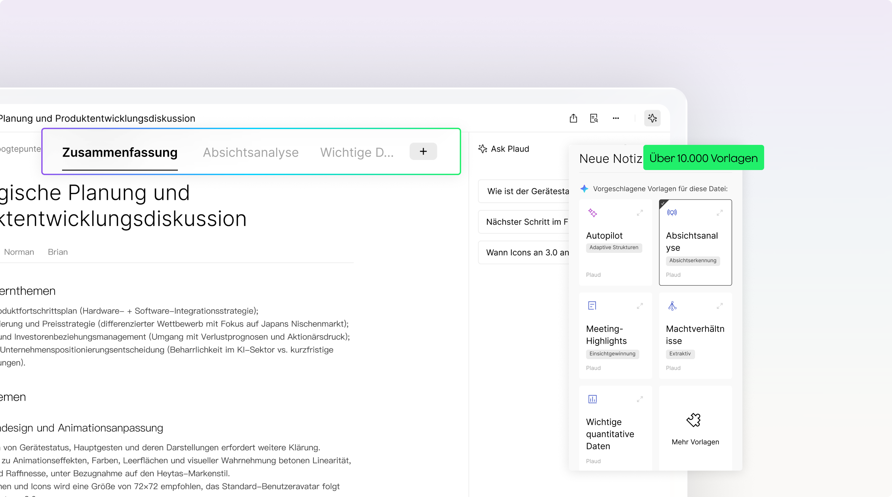Toggle the Ask Plaud sparkle panel button

652,118
